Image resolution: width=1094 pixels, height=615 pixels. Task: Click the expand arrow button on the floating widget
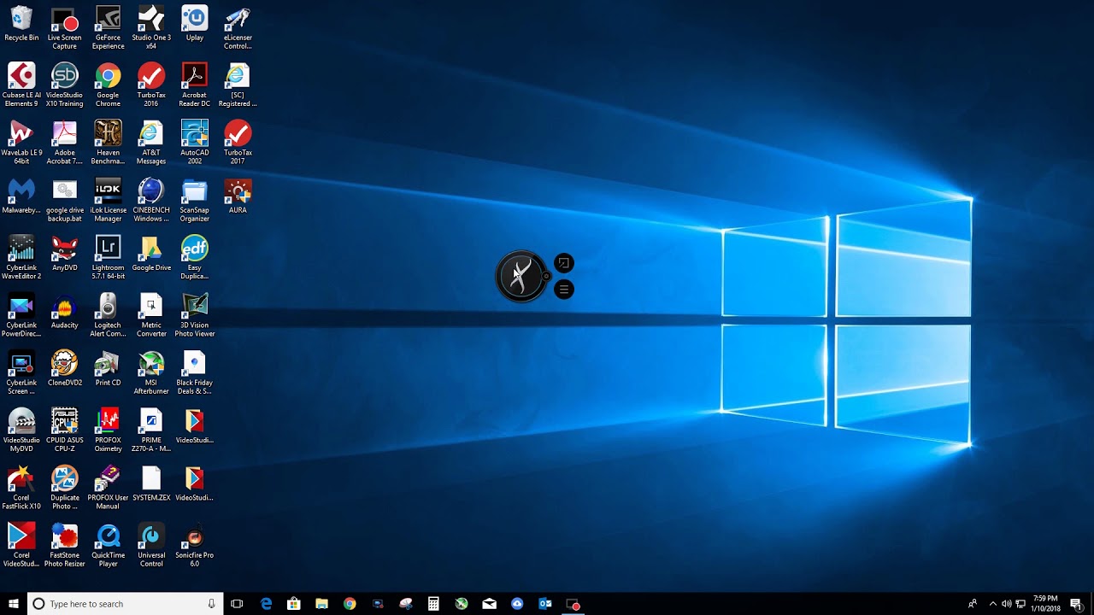(x=563, y=263)
